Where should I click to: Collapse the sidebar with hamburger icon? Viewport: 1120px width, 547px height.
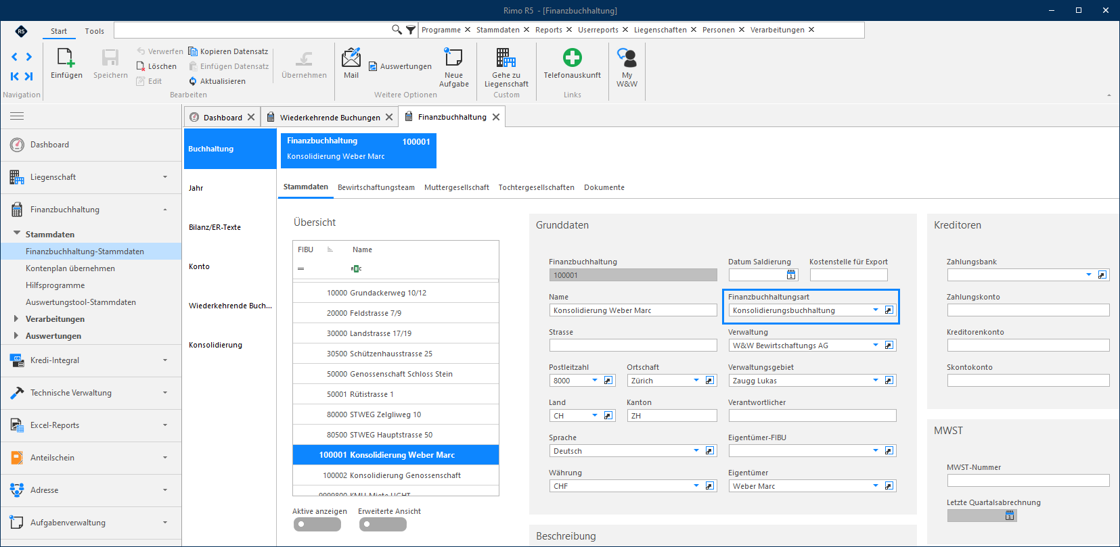17,116
